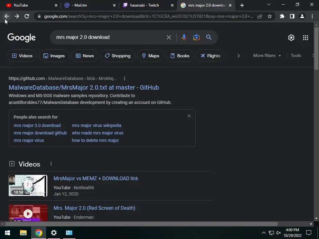Start voice search with the microphone
Image resolution: width=319 pixels, height=239 pixels.
pos(184,37)
